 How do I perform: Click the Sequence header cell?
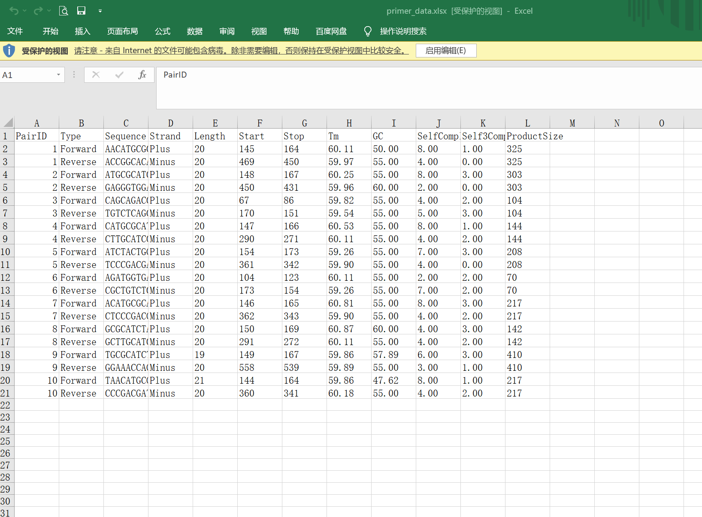click(126, 136)
